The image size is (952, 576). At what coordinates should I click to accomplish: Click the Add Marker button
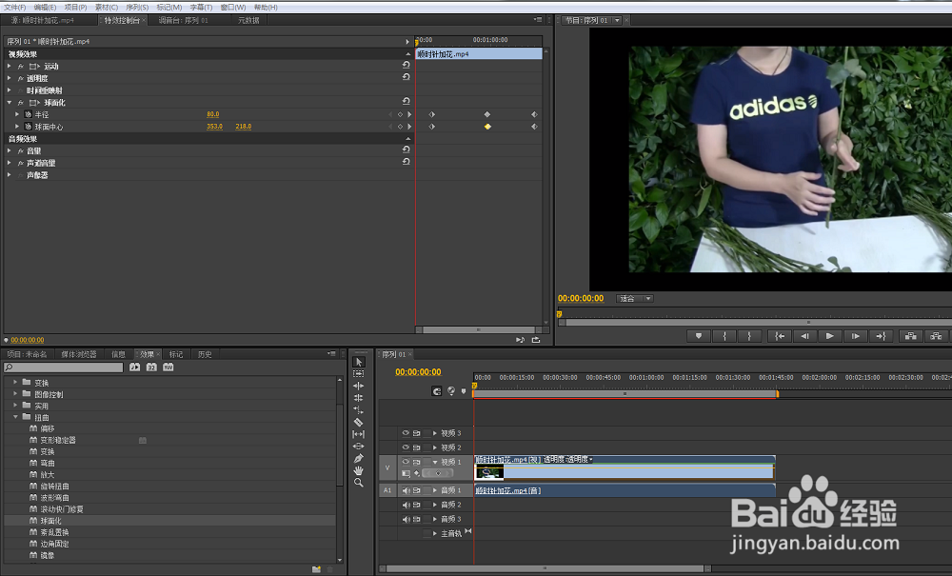698,336
